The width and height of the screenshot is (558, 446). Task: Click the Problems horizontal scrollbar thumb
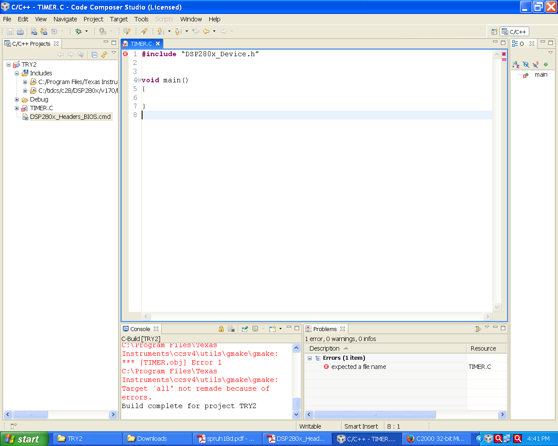374,414
